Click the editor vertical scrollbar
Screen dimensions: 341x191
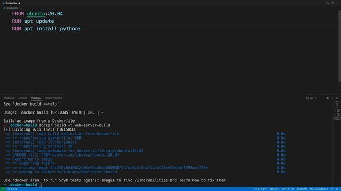coord(339,46)
